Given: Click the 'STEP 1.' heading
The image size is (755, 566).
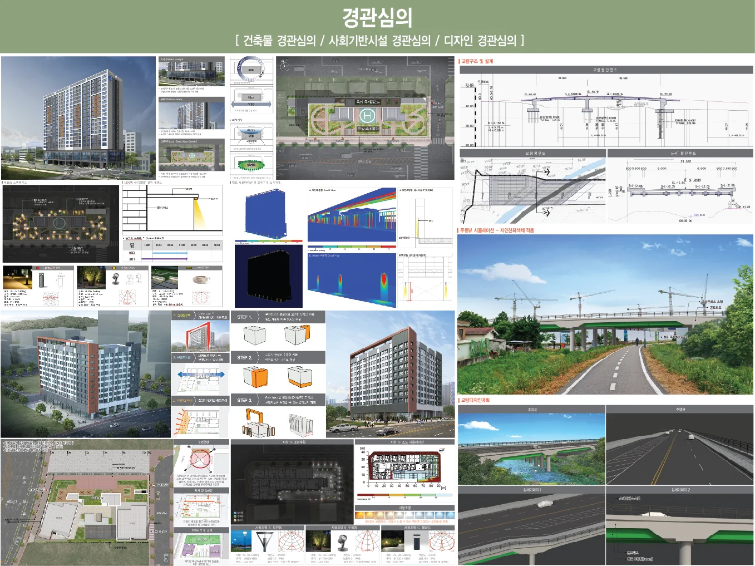Looking at the screenshot, I should point(245,317).
